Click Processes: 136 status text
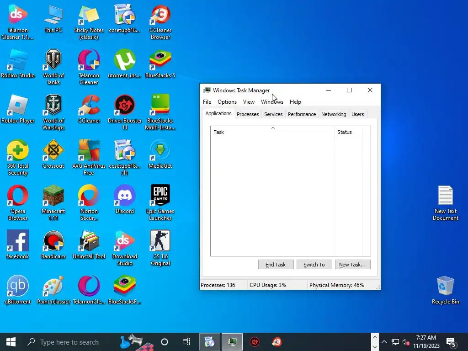Viewport: 468px width, 351px height. 218,285
